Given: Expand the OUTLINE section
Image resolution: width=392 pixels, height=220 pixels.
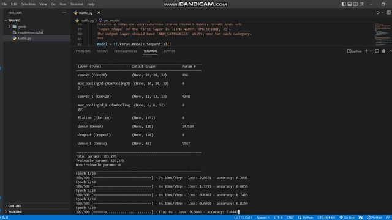Looking at the screenshot, I should click(15, 206).
